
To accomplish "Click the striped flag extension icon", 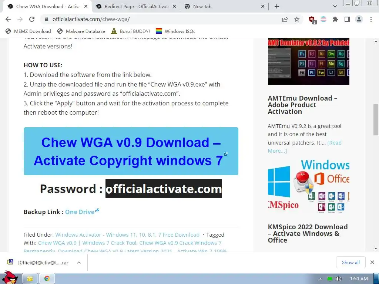I will tap(323, 19).
